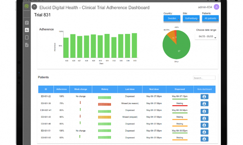
Task: Click green up arrow for ED-831-48
Action: [x=80, y=123]
